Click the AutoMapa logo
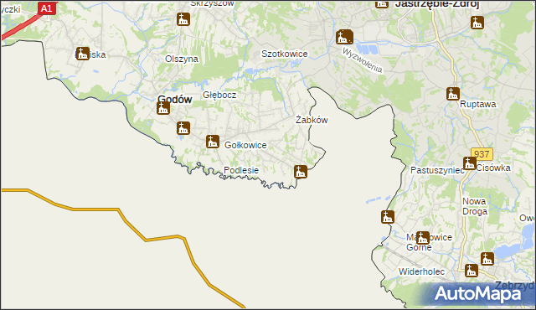Viewport: 536px width, 310px height. pos(477,293)
